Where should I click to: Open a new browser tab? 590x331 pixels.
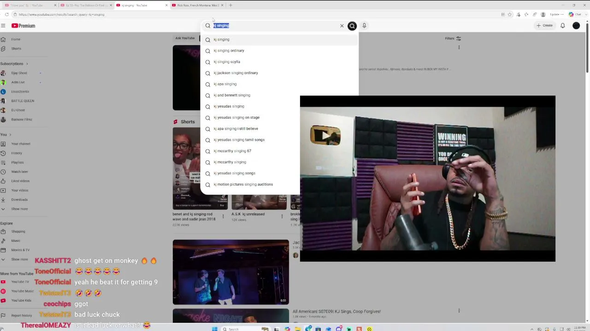(230, 5)
